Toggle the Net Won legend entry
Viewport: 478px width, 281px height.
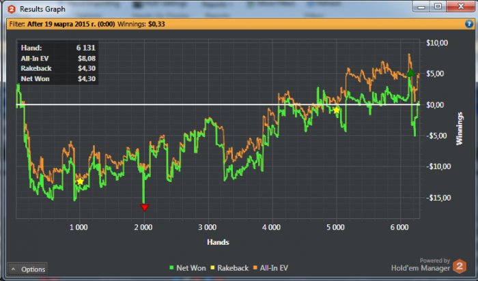188,268
